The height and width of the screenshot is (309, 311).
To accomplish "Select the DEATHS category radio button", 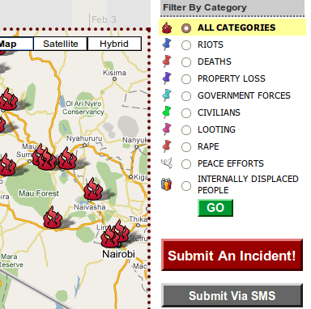I will click(x=186, y=62).
